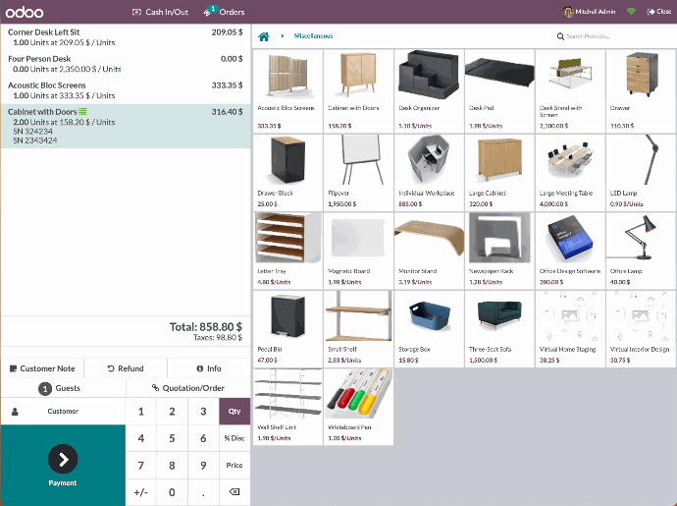Viewport: 677px width, 506px height.
Task: Click the Search Products field
Action: pos(600,36)
